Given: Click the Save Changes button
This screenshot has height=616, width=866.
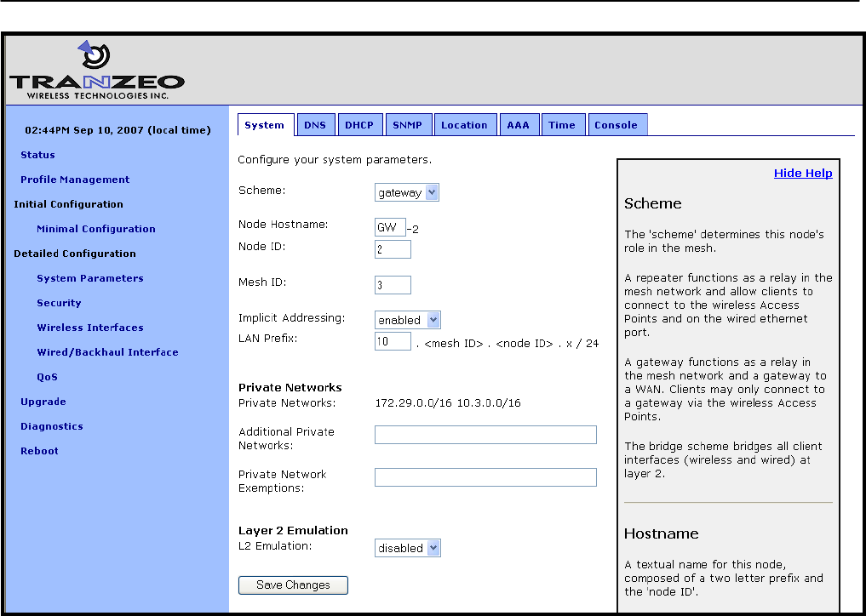Looking at the screenshot, I should coord(293,585).
